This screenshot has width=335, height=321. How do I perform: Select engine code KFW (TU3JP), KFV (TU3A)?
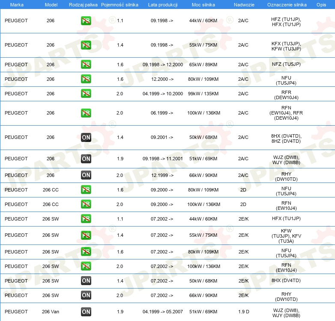[286, 236]
